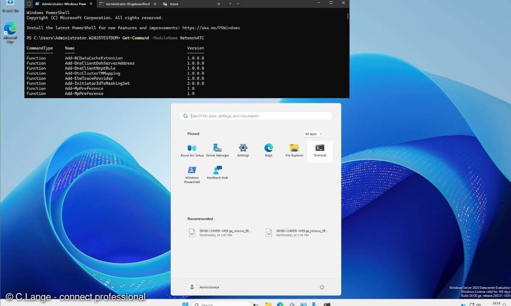511x306 pixels.
Task: Click Add-DtcClusterTMMapping in terminal output
Action: 92,74
